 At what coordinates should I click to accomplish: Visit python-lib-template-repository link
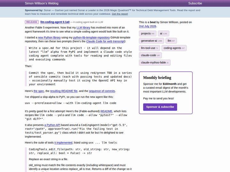[91, 38]
